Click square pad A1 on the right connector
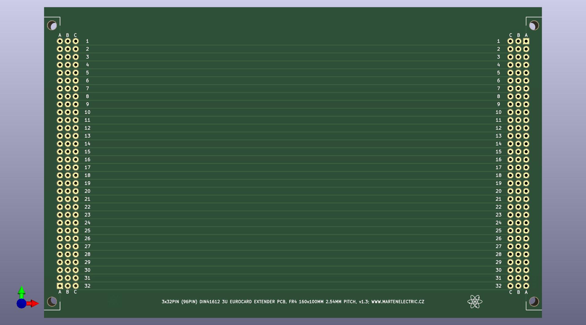This screenshot has width=586, height=325. (526, 41)
